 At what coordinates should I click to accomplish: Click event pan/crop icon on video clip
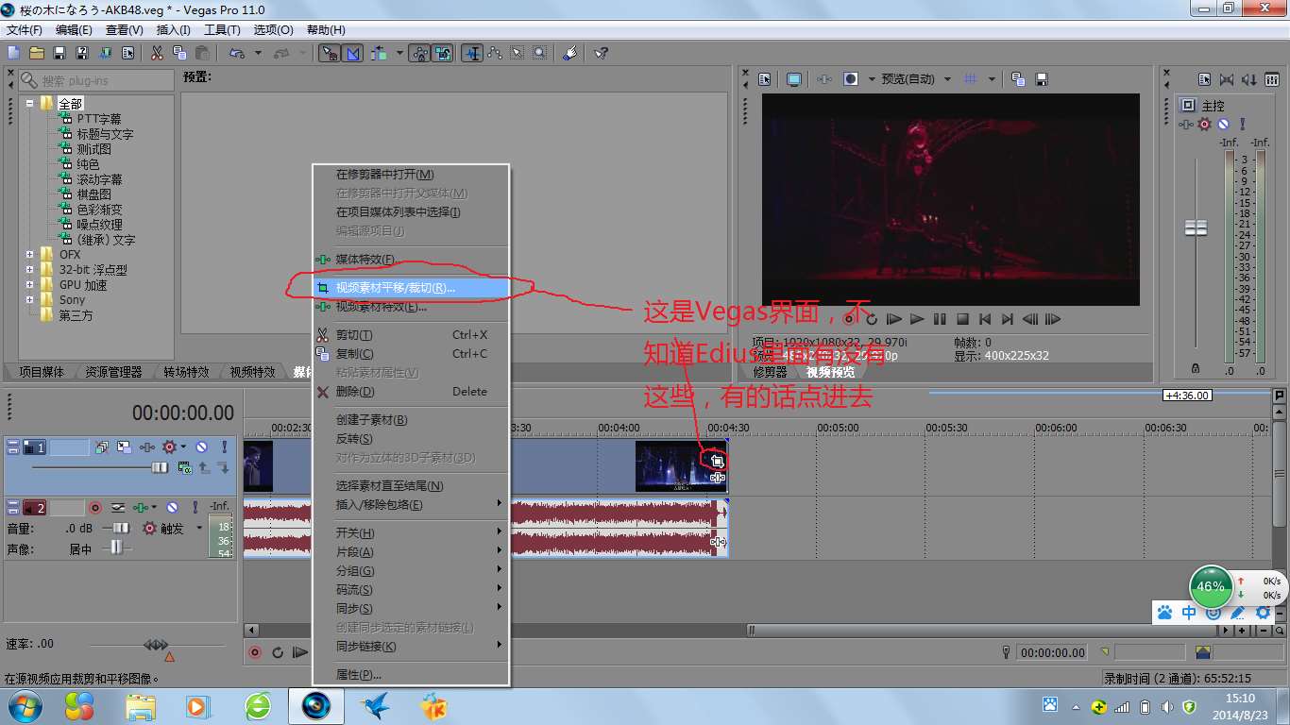(718, 461)
